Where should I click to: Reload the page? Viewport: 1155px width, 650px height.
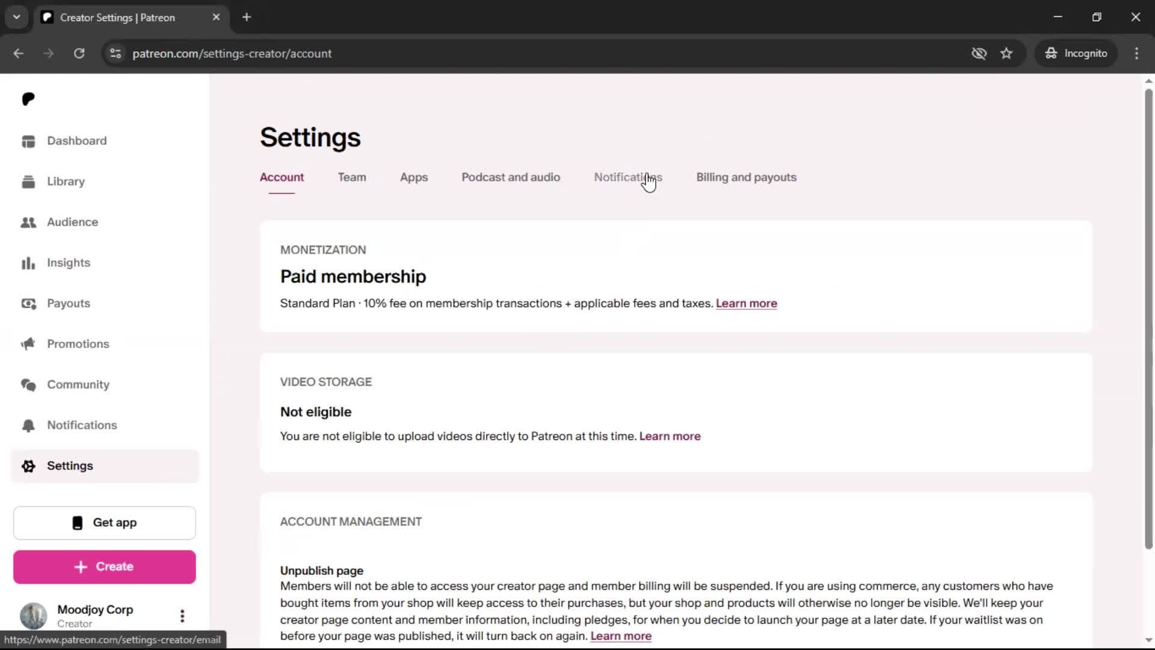tap(79, 54)
